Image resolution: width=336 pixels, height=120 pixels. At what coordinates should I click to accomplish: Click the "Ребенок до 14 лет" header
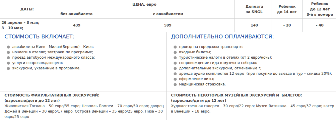(x=287, y=9)
